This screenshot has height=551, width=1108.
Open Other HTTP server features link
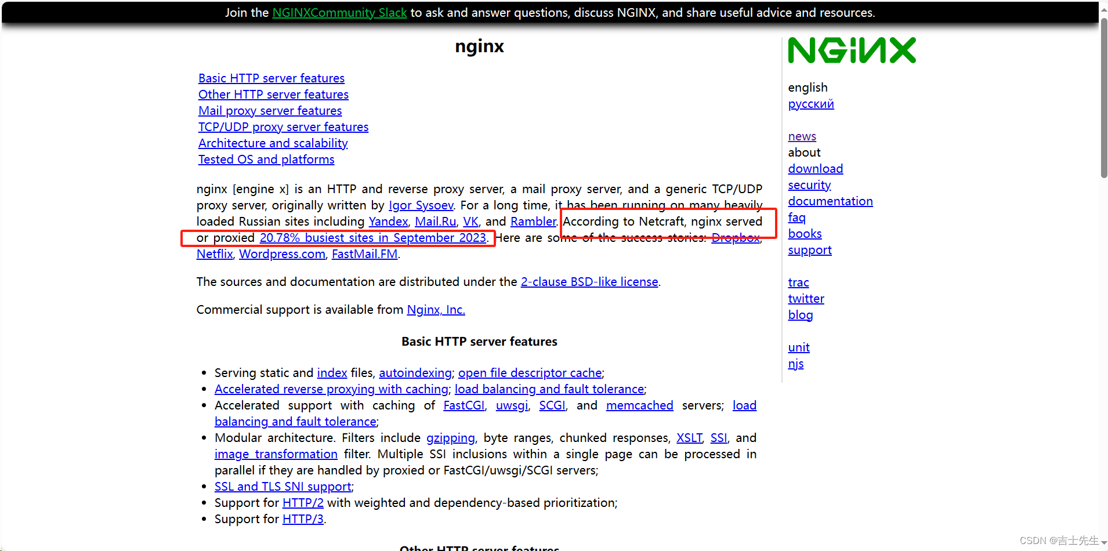(x=273, y=95)
